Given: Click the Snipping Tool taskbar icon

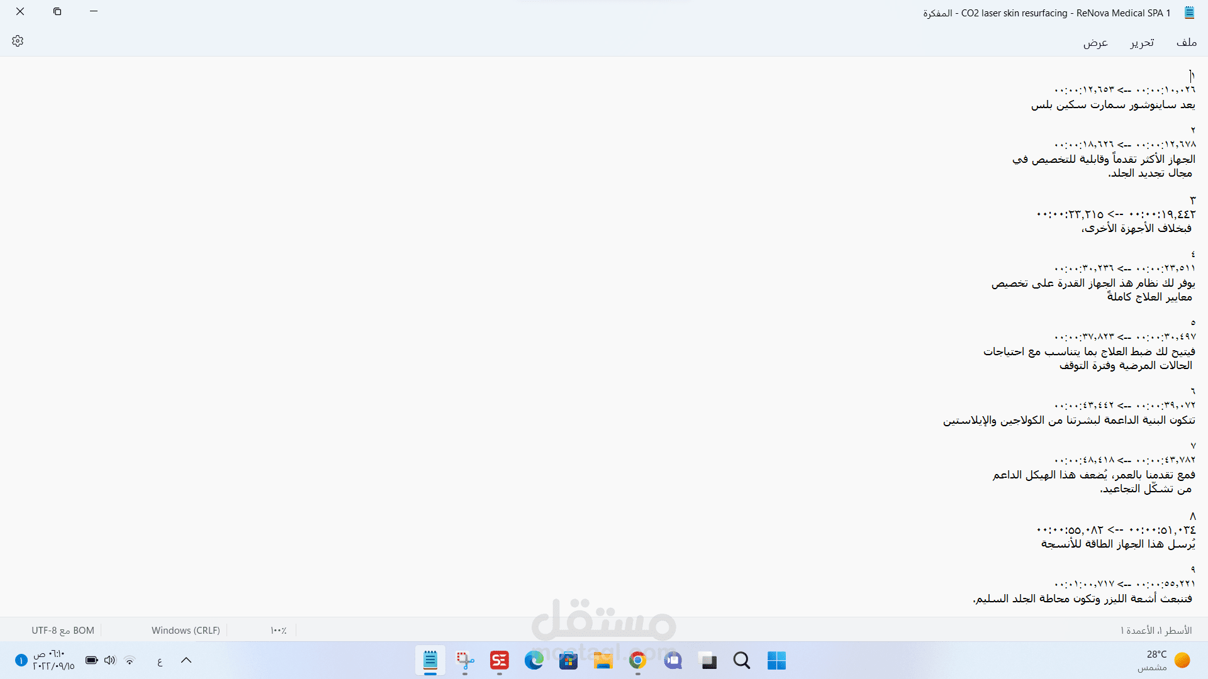Looking at the screenshot, I should pos(465,661).
